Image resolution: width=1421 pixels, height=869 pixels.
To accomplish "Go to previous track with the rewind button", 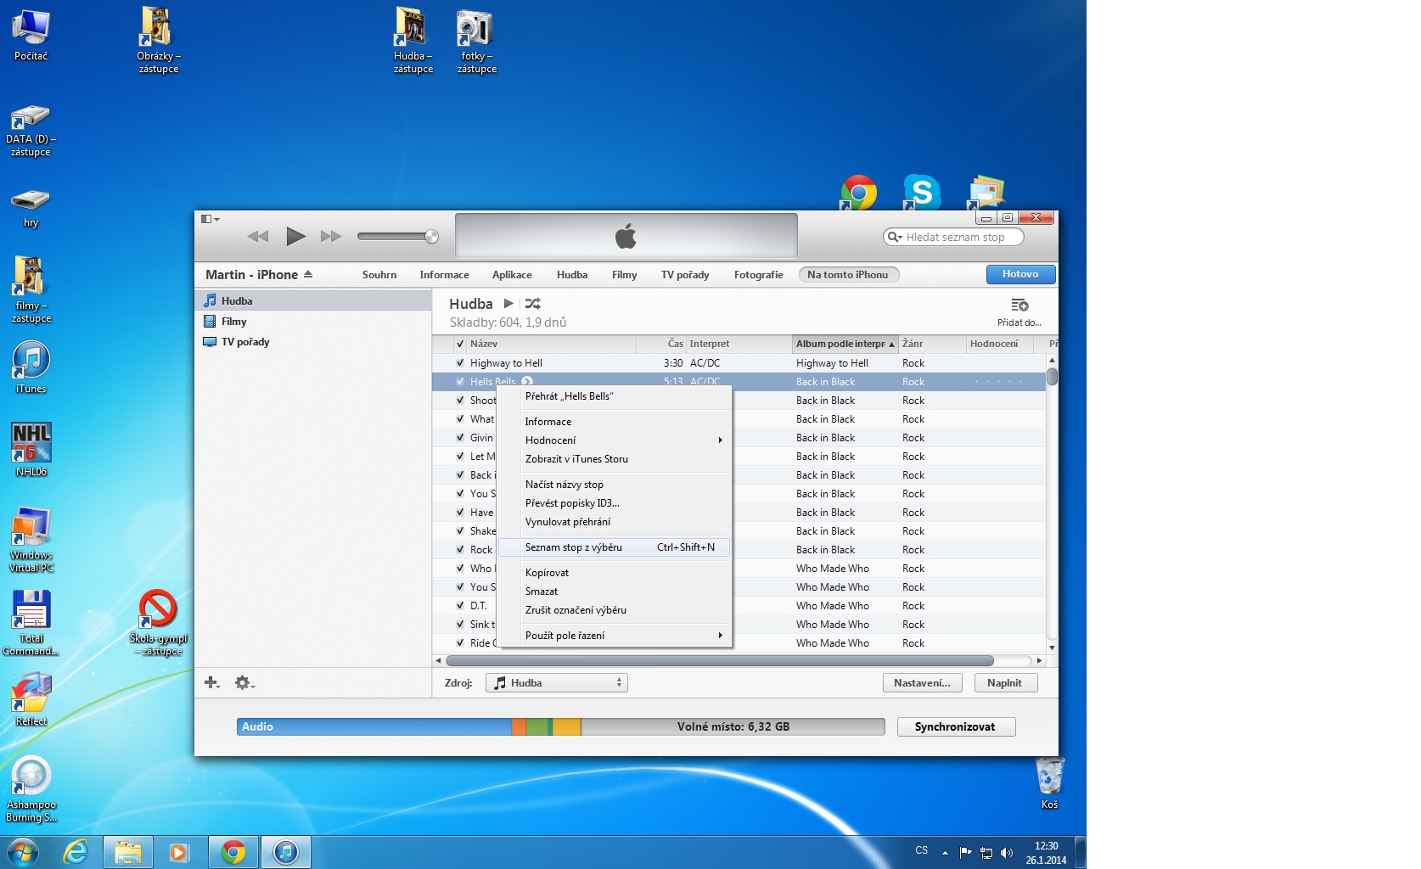I will 258,237.
